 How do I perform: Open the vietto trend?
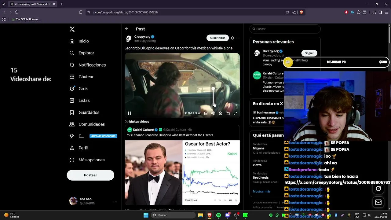tap(257, 165)
